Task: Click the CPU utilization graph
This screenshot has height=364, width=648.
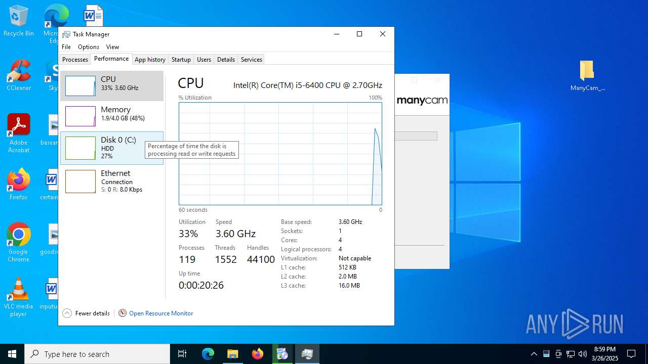Action: coord(280,154)
